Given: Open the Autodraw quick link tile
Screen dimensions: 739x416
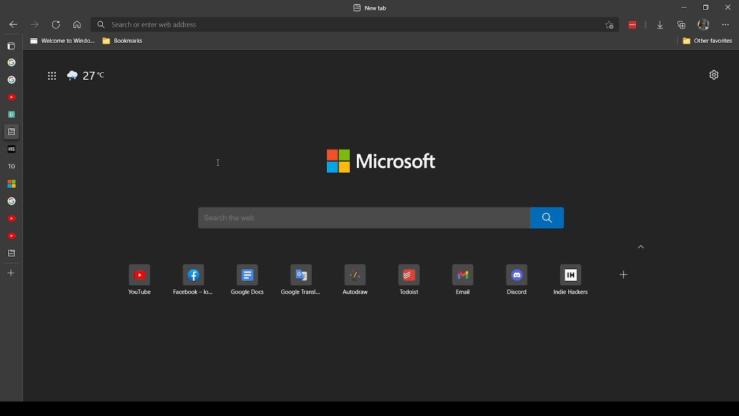Looking at the screenshot, I should [x=355, y=280].
